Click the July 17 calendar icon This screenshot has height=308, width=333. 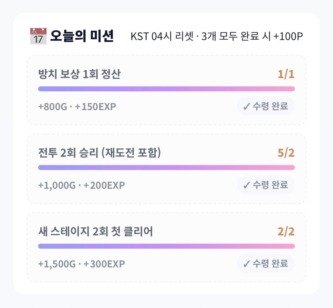38,36
